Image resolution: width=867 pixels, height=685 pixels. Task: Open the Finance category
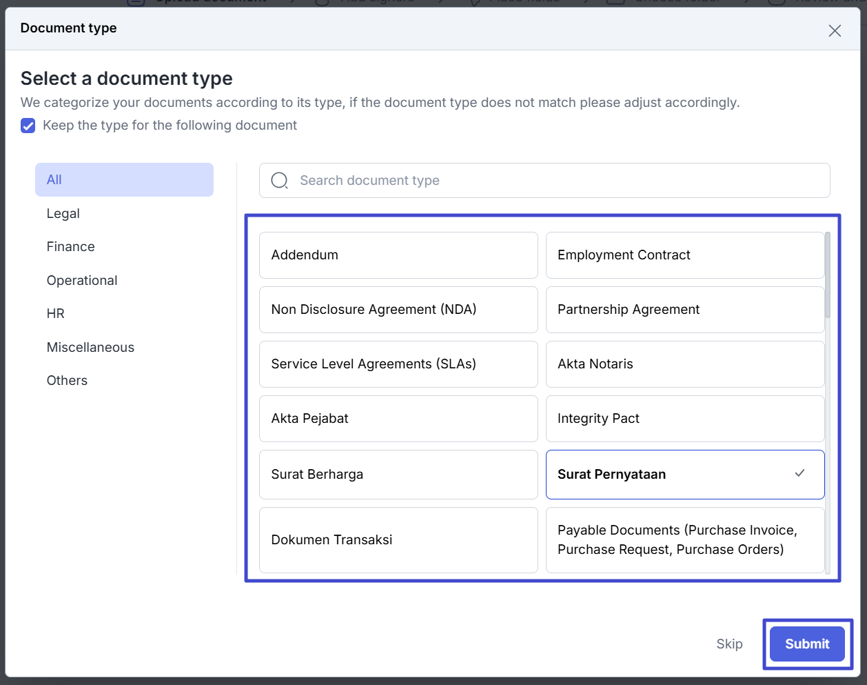70,247
